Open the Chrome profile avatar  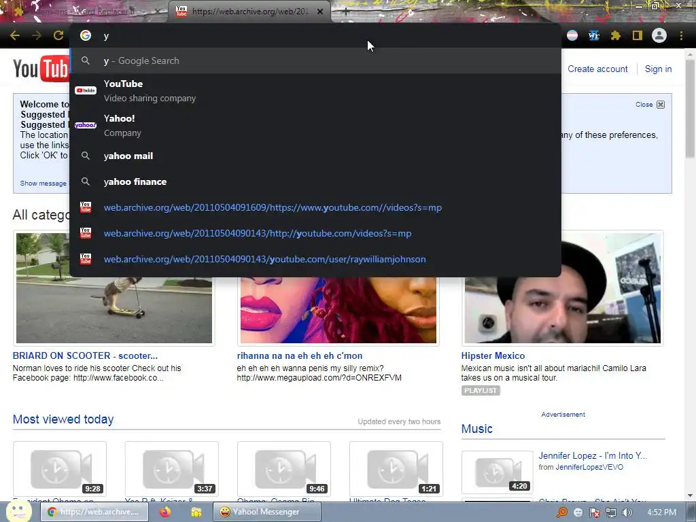(x=659, y=35)
